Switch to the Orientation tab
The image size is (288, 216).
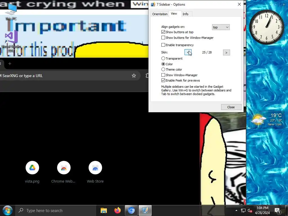pos(160,14)
